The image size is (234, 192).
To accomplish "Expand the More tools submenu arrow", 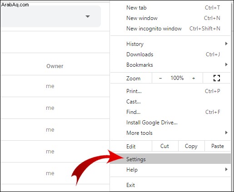I will click(x=226, y=133).
